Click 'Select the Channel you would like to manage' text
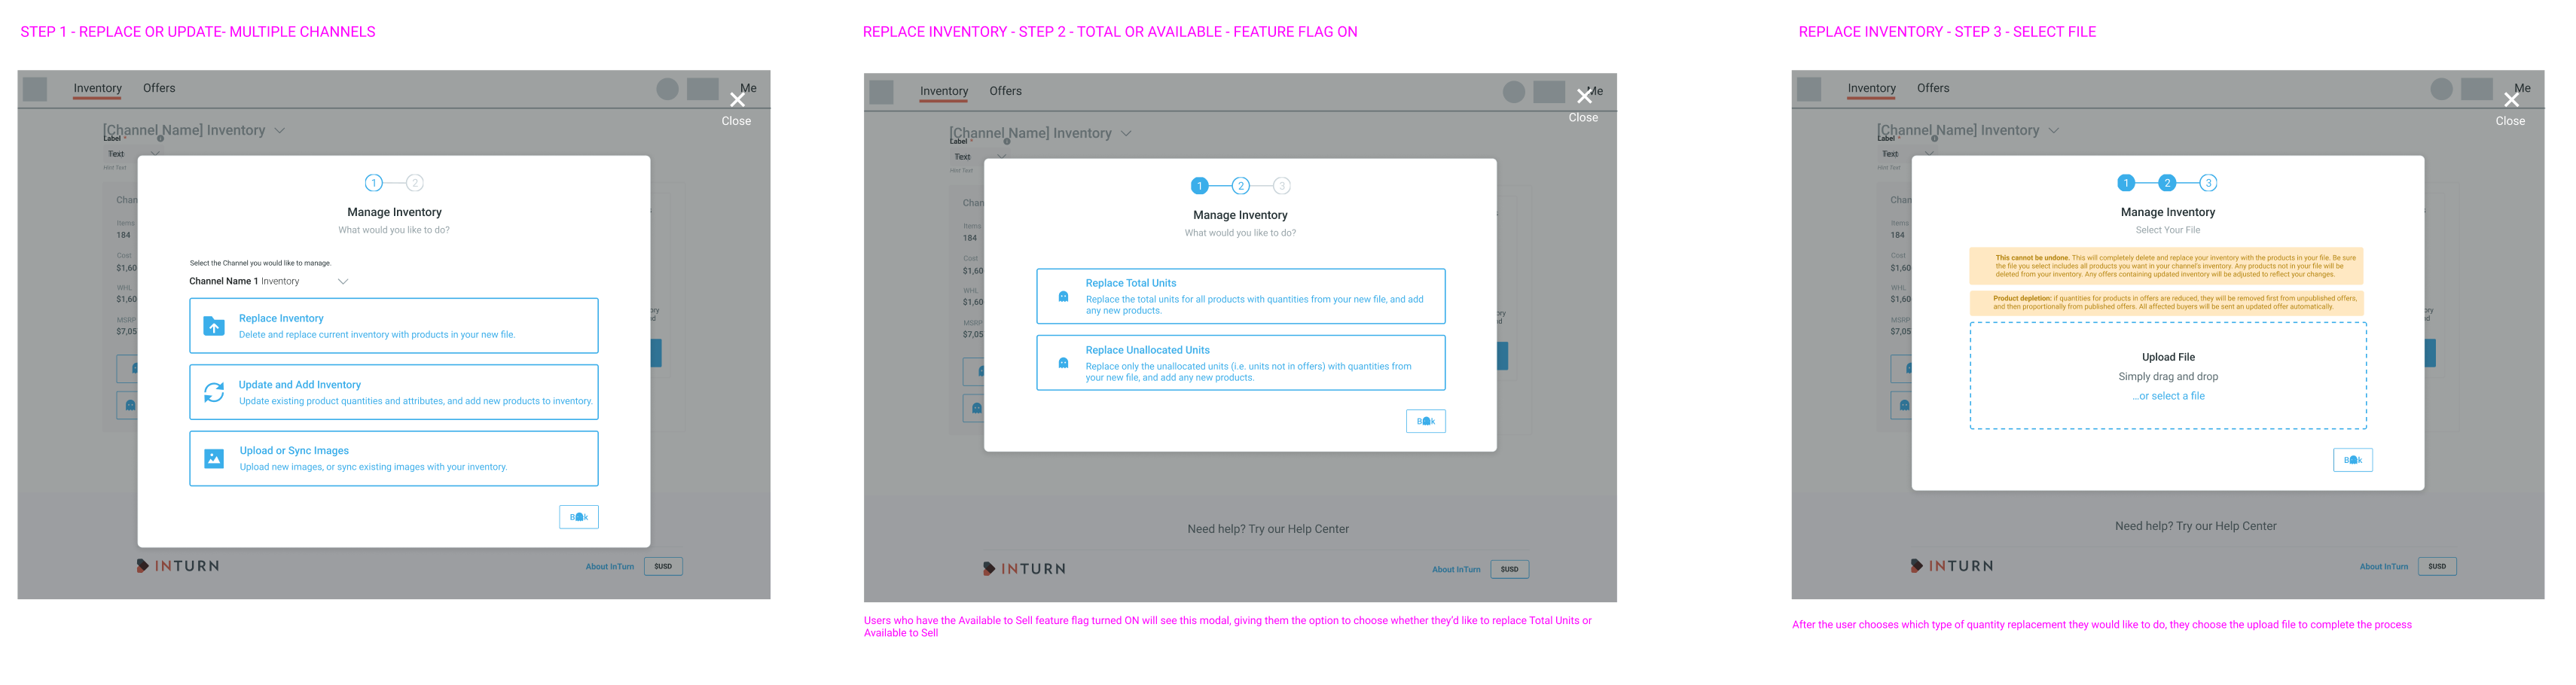Image resolution: width=2576 pixels, height=685 pixels. click(x=260, y=264)
